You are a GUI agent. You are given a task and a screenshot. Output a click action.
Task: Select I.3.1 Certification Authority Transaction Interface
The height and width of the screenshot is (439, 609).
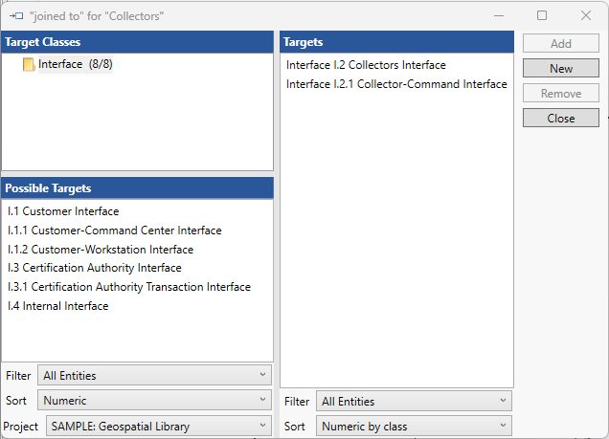point(128,287)
